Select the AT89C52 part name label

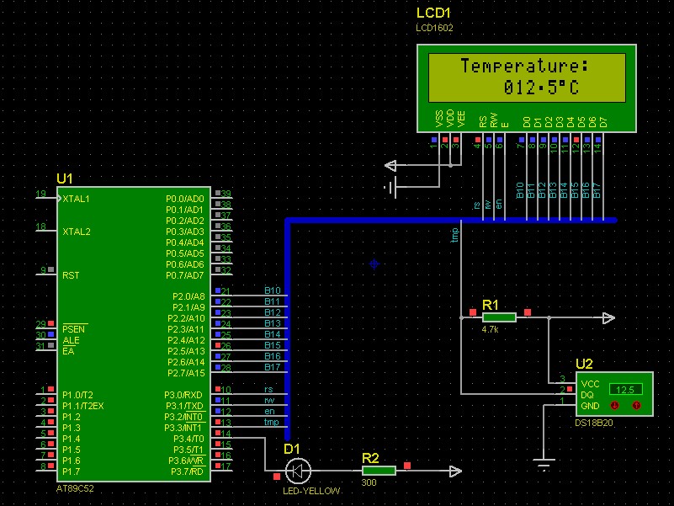pyautogui.click(x=75, y=489)
